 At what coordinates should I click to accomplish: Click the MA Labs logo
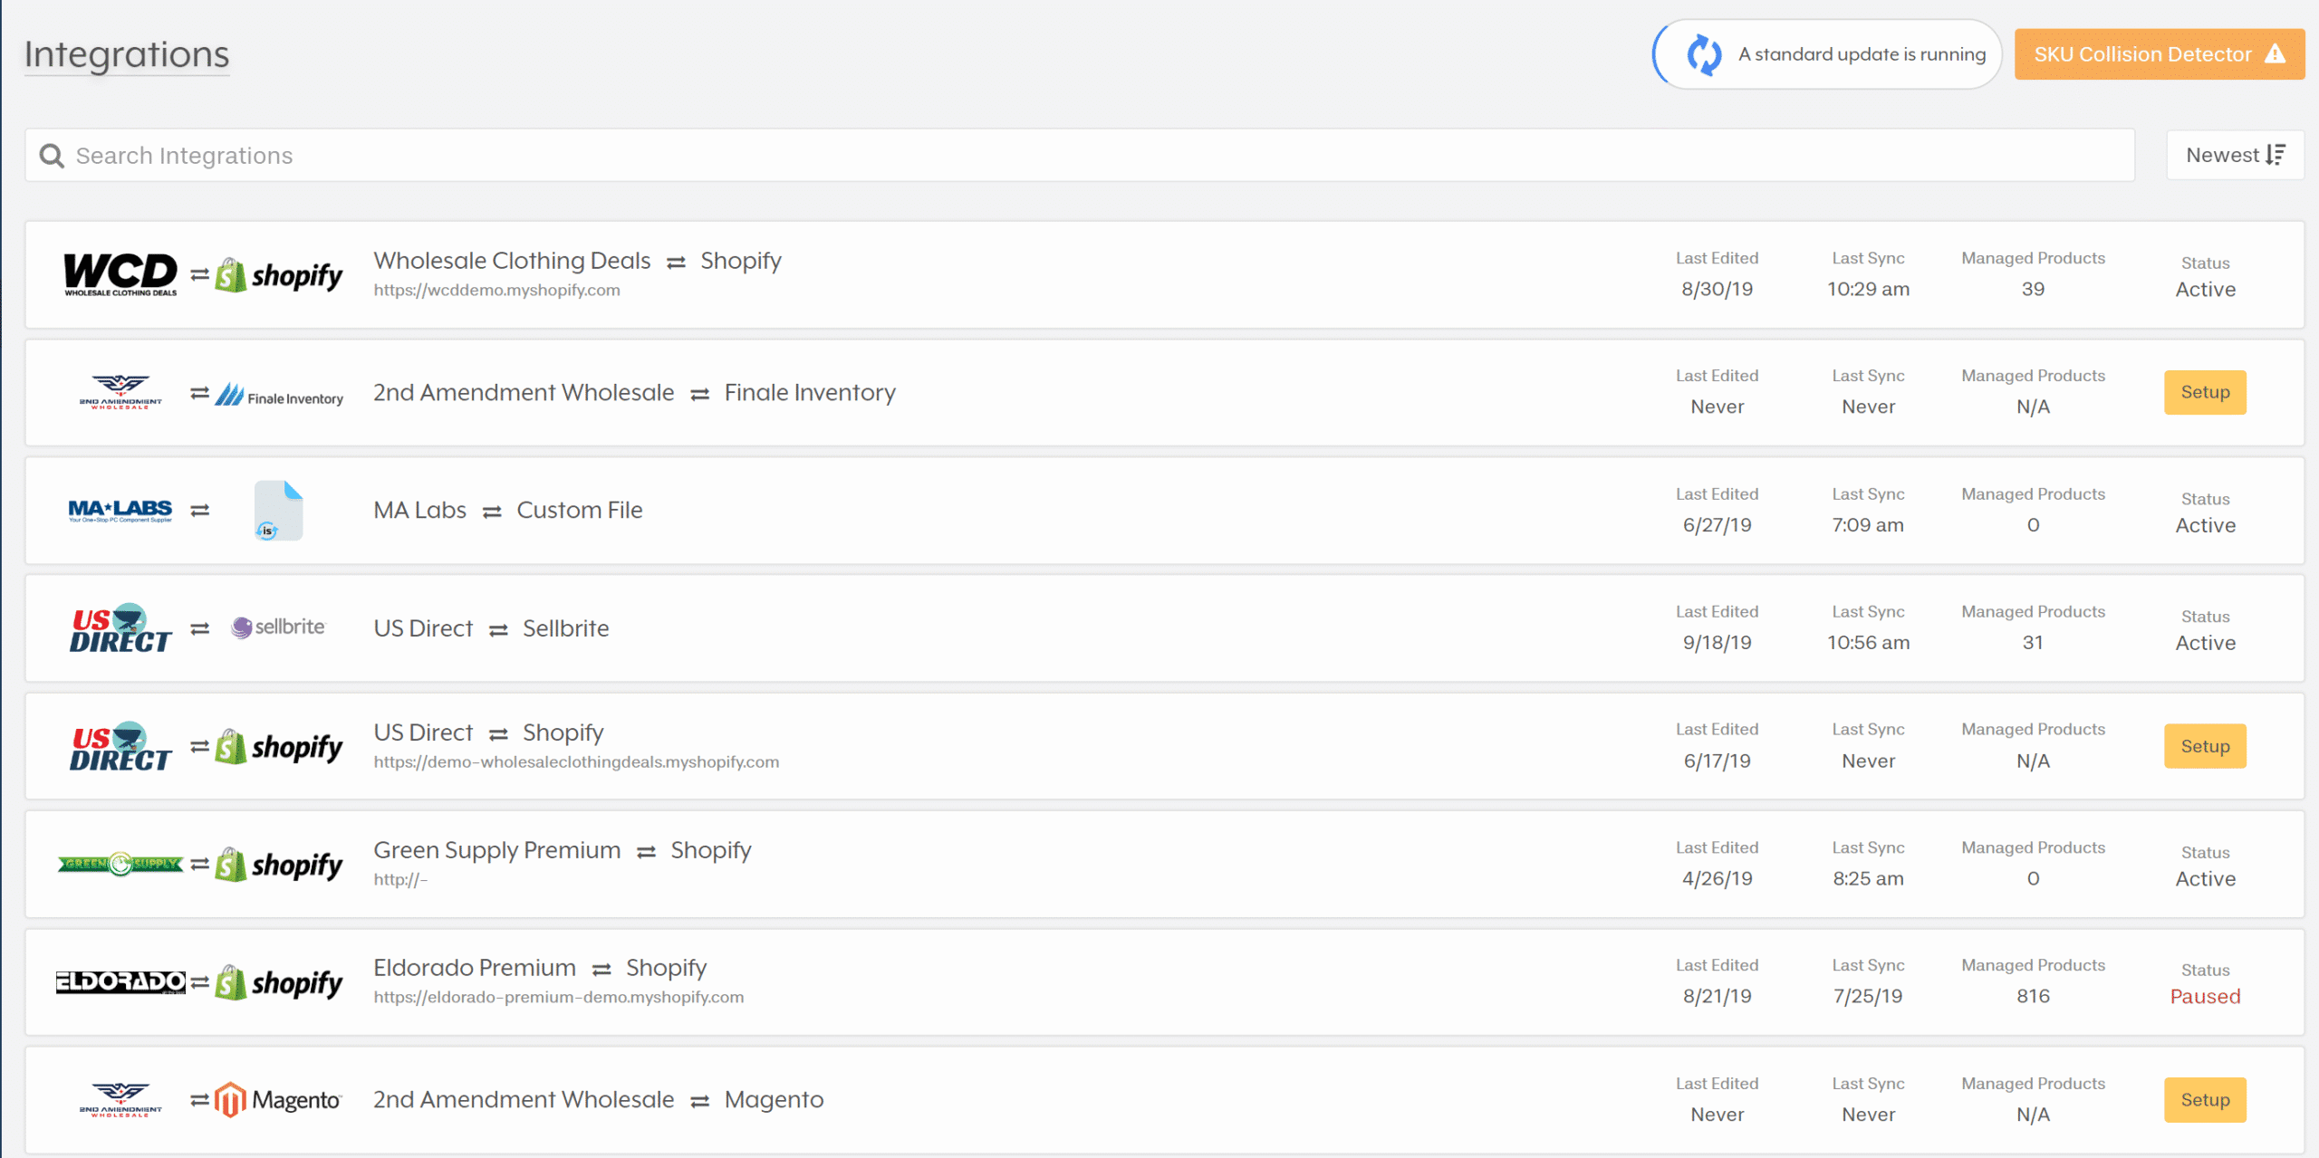point(120,511)
